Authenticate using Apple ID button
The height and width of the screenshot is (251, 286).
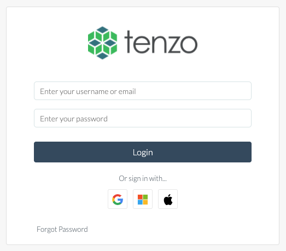(168, 199)
